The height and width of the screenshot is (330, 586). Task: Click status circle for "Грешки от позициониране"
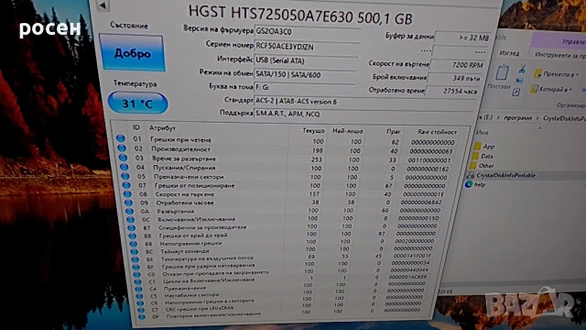(126, 185)
